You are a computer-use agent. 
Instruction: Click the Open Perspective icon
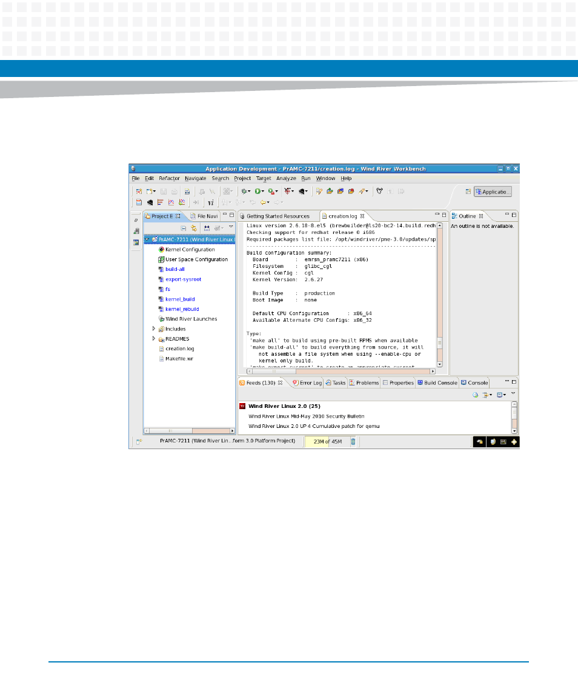tap(468, 192)
